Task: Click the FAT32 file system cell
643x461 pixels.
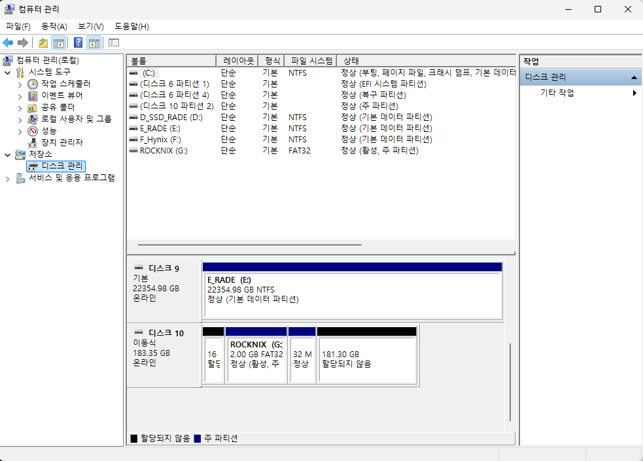Action: pyautogui.click(x=300, y=151)
